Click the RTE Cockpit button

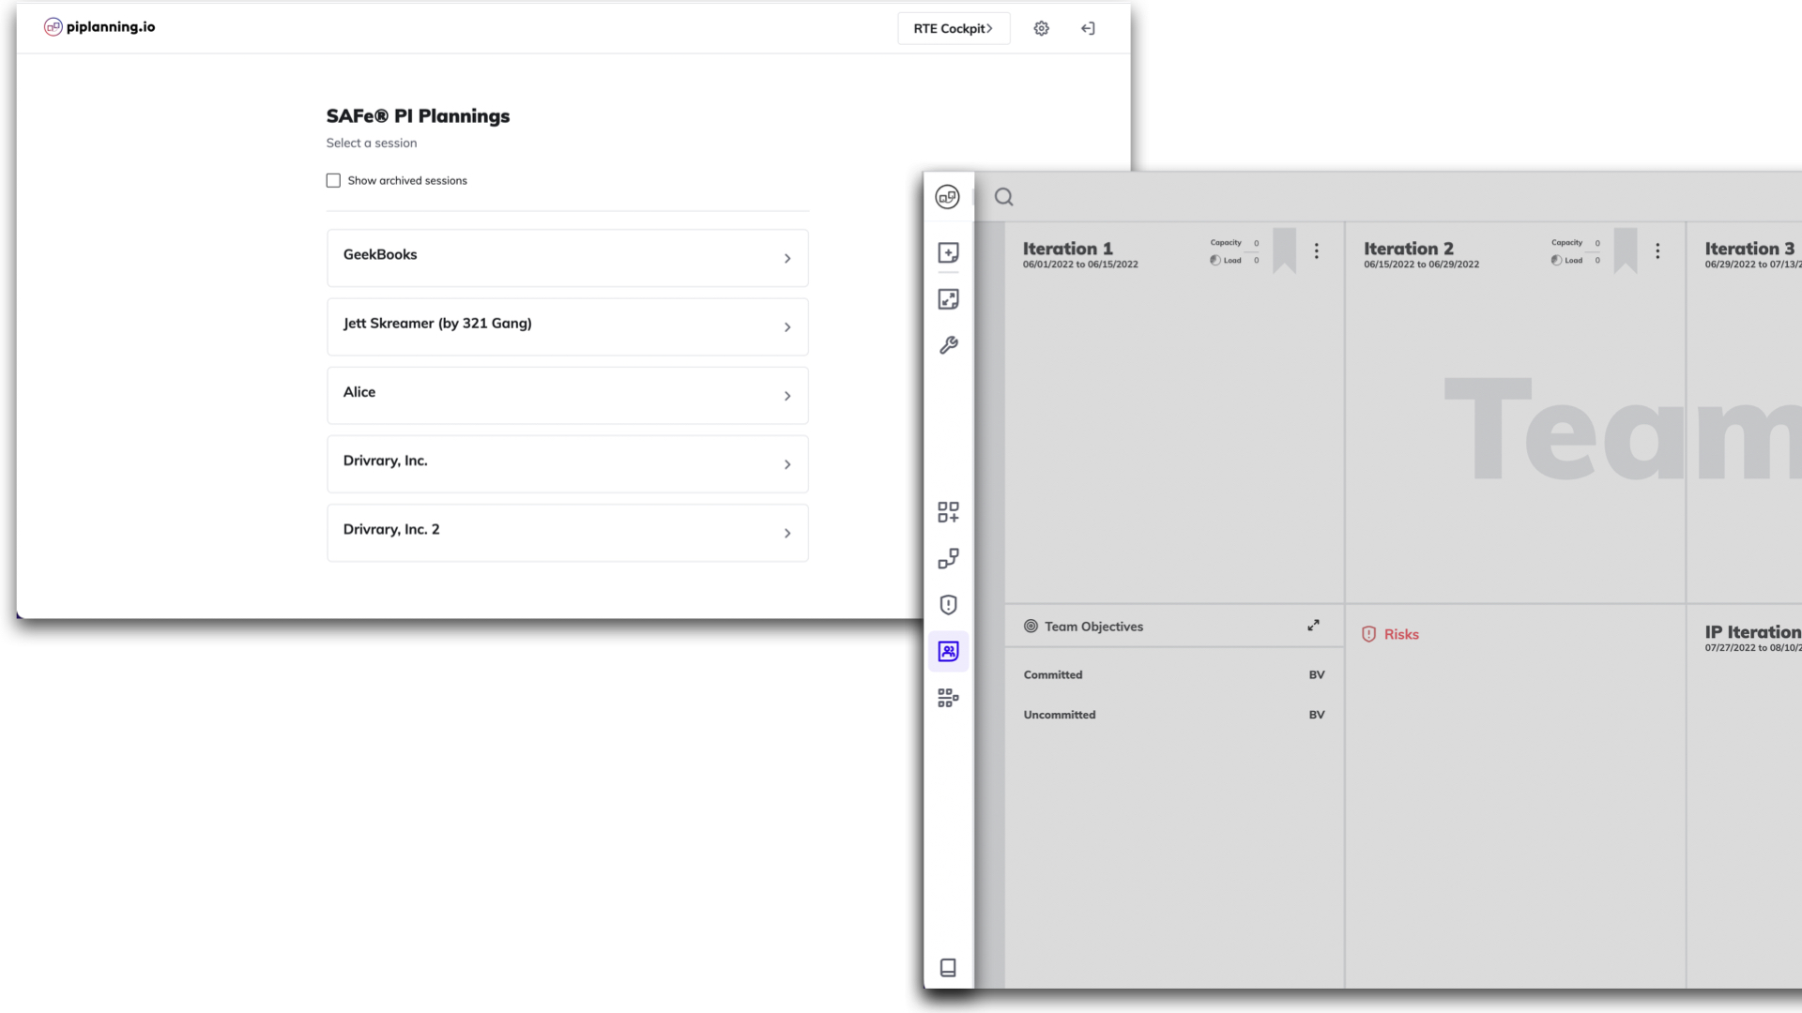pos(953,28)
